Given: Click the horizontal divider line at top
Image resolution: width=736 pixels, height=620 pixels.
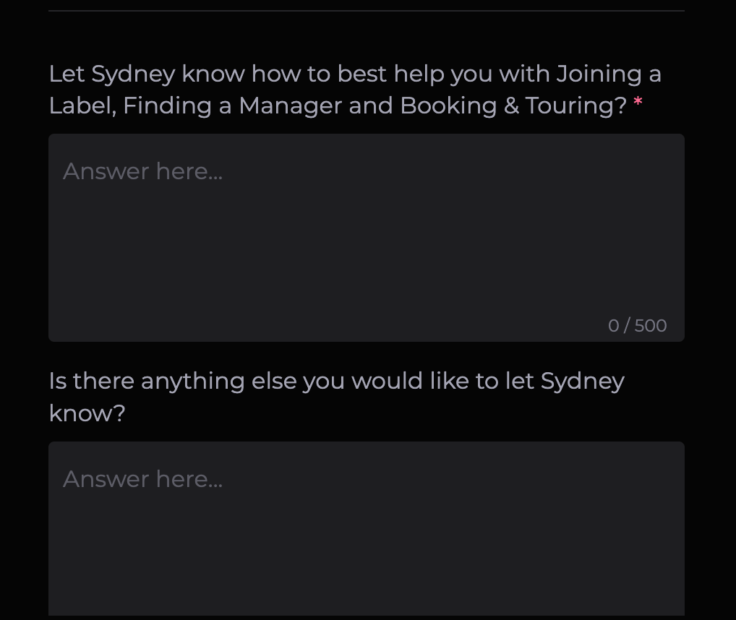Looking at the screenshot, I should 366,11.
